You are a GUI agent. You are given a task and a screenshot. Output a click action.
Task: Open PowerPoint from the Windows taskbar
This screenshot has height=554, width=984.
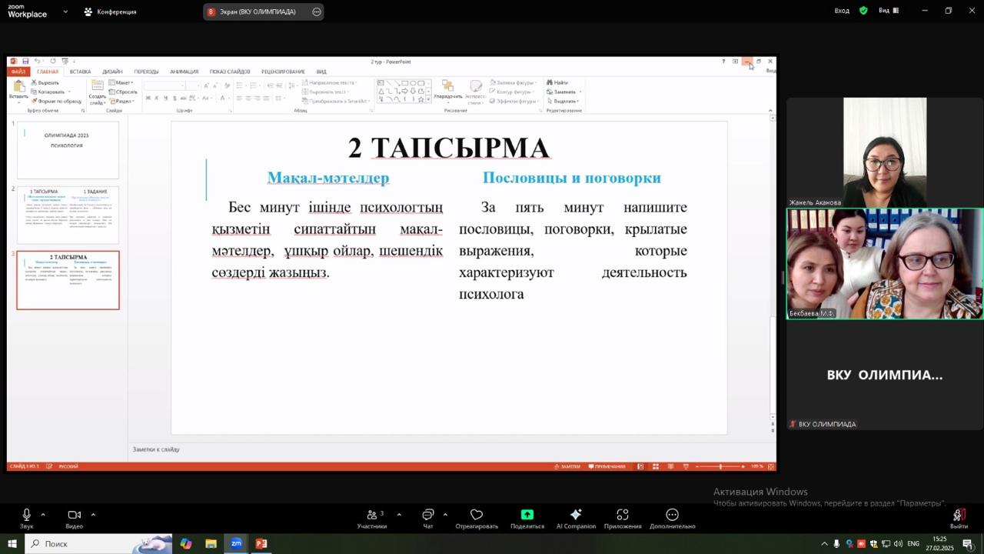(261, 543)
